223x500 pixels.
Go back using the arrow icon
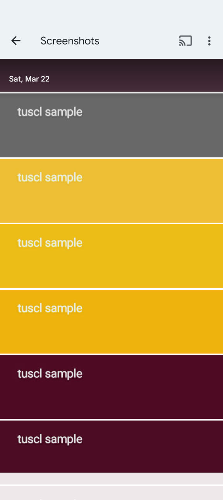tap(16, 41)
